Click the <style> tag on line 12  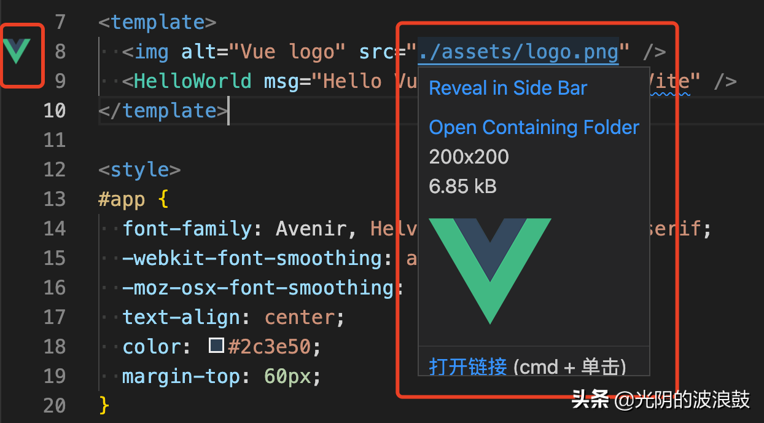click(139, 170)
